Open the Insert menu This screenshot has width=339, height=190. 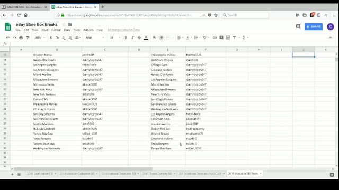45,30
